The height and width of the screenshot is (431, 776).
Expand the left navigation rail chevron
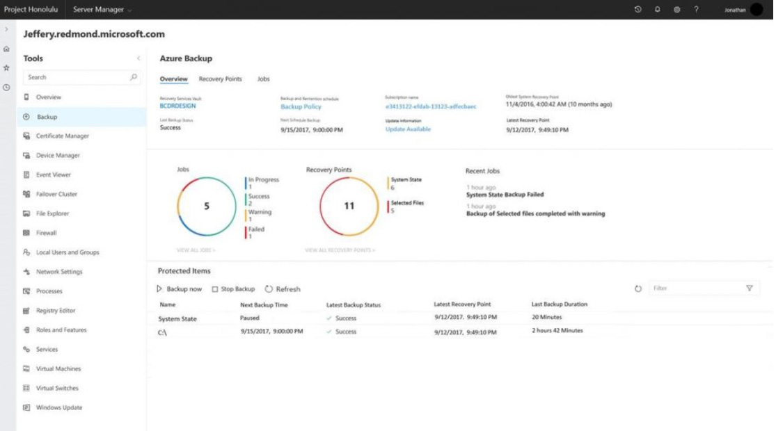tap(6, 29)
